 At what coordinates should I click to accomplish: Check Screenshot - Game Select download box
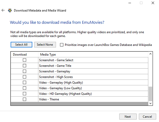tap(25, 60)
